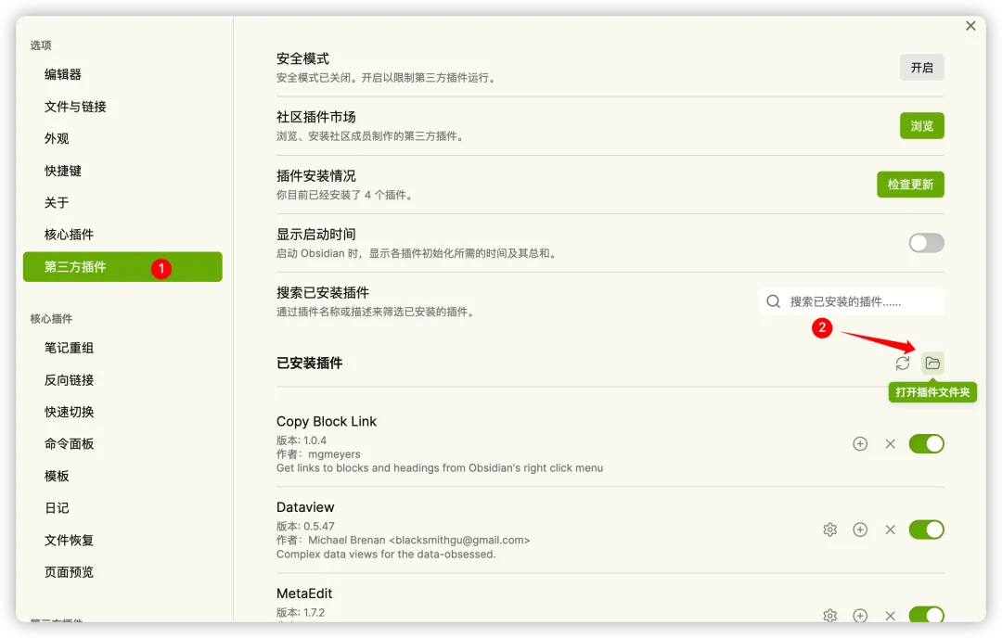Click the 社区插件市场 heading
This screenshot has width=1002, height=638.
pyautogui.click(x=315, y=118)
